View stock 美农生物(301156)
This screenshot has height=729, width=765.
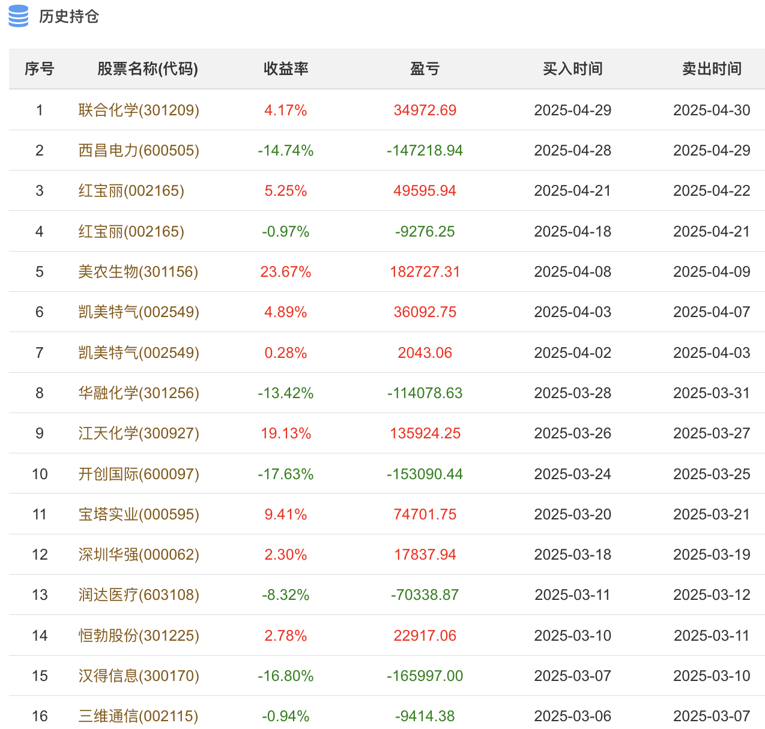coord(139,272)
